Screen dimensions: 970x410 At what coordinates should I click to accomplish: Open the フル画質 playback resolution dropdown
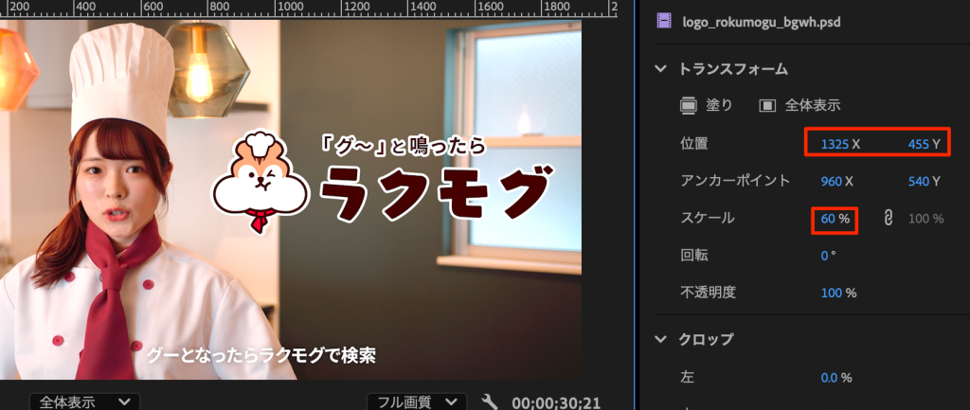point(417,402)
